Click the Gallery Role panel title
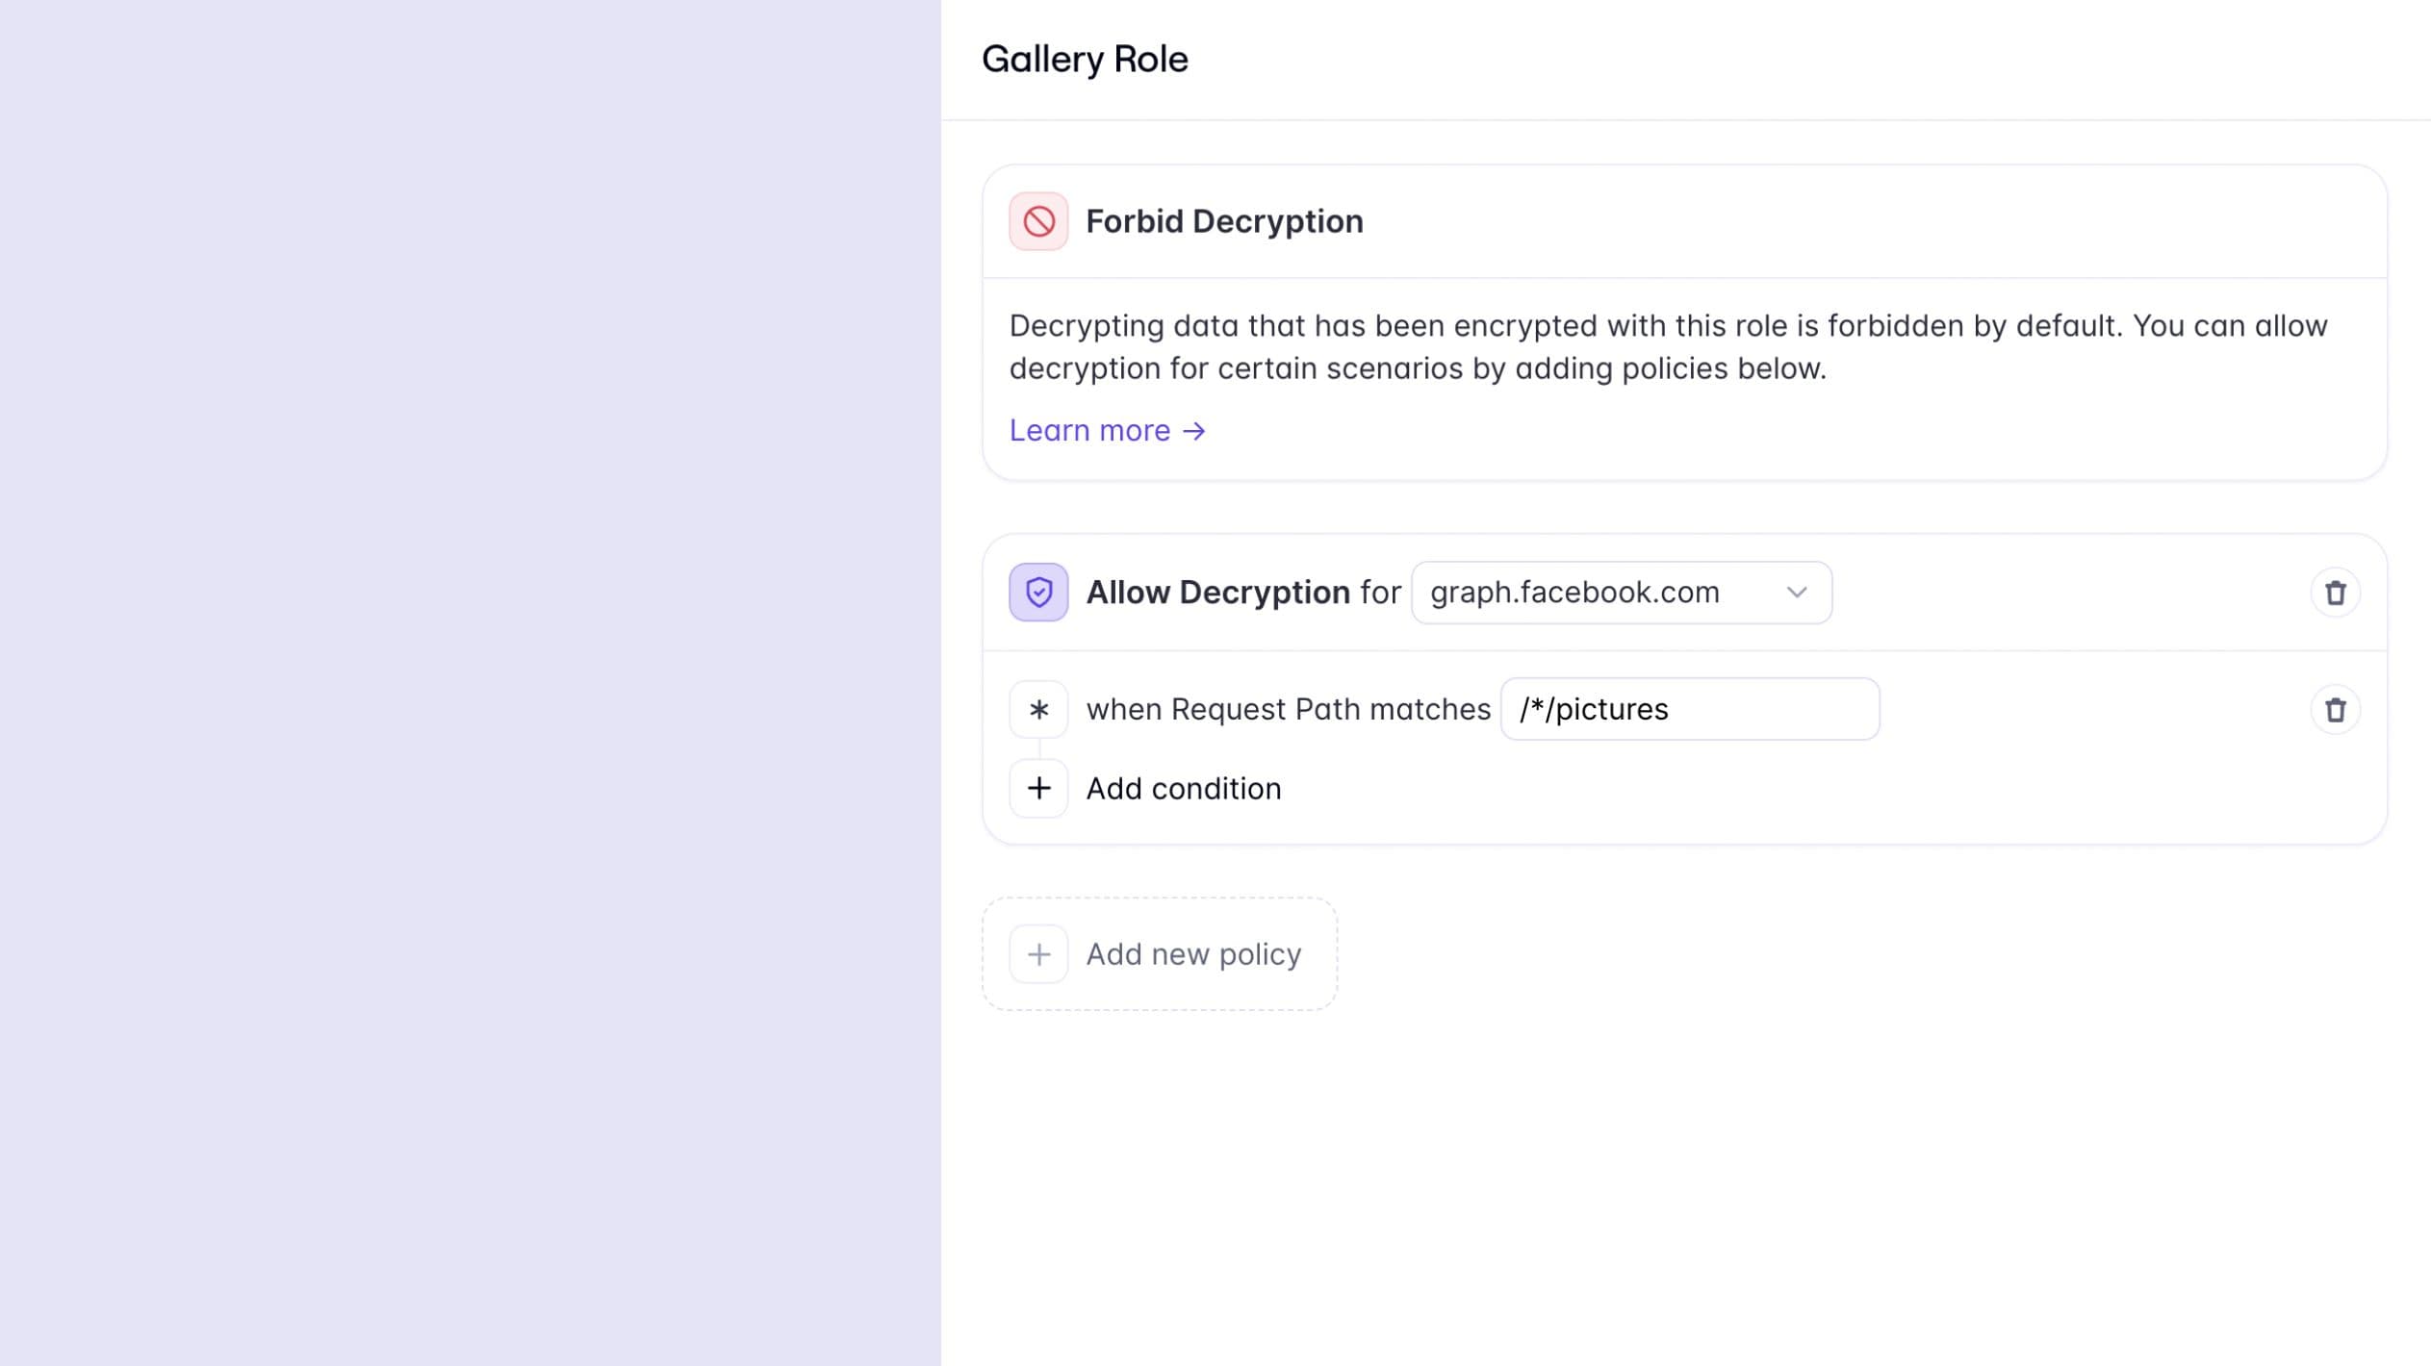 tap(1085, 60)
